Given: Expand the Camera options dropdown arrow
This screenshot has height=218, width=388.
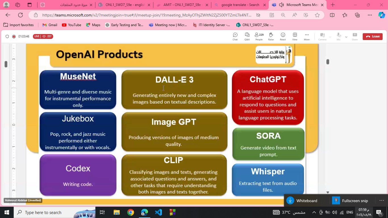Looking at the screenshot, I should [x=330, y=37].
